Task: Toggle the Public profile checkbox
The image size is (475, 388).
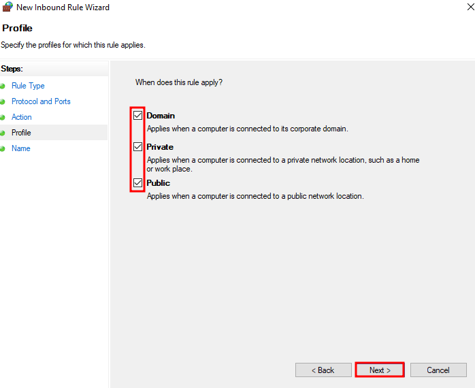Action: 138,183
